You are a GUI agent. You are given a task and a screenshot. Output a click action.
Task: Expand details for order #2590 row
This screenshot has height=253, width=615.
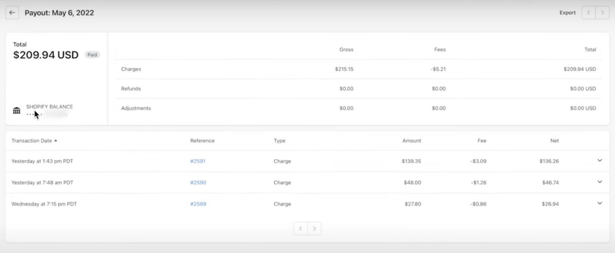pyautogui.click(x=599, y=182)
